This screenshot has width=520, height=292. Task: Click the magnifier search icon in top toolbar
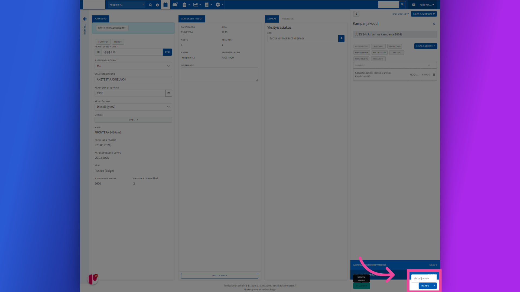click(x=150, y=5)
